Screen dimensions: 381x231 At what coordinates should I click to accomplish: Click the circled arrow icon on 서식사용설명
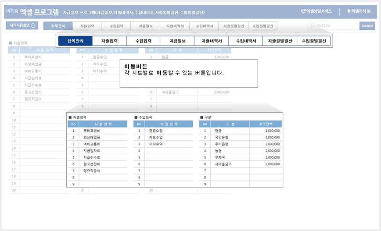(x=33, y=25)
